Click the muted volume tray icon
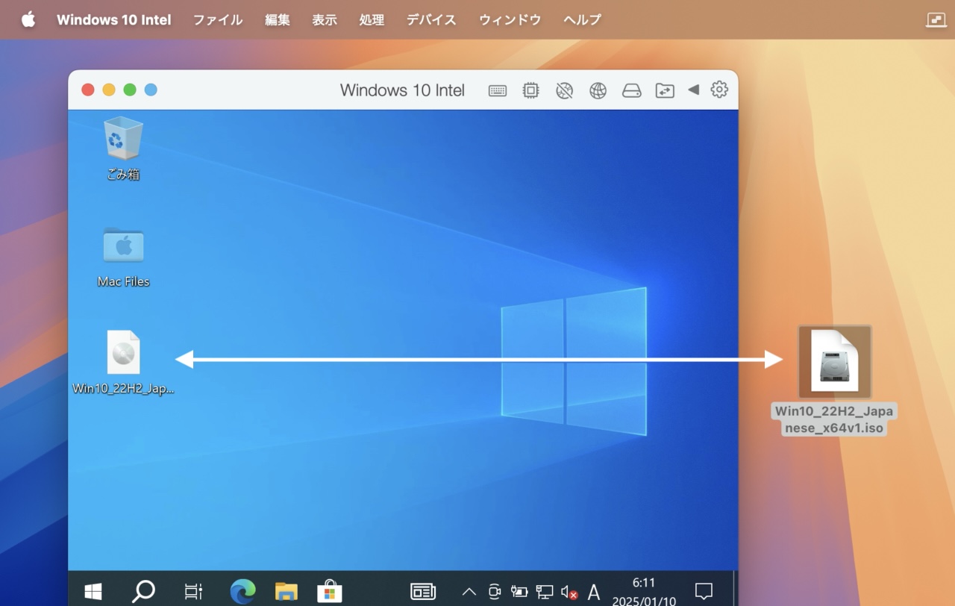Image resolution: width=955 pixels, height=606 pixels. pyautogui.click(x=569, y=592)
